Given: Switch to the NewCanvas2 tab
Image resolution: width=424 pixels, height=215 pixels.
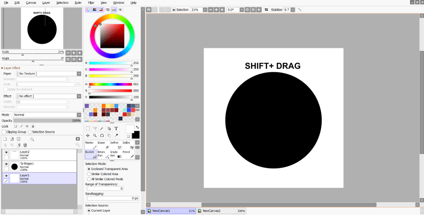Looking at the screenshot, I should [221, 211].
